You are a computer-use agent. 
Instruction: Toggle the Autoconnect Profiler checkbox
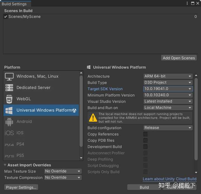[x=145, y=153]
